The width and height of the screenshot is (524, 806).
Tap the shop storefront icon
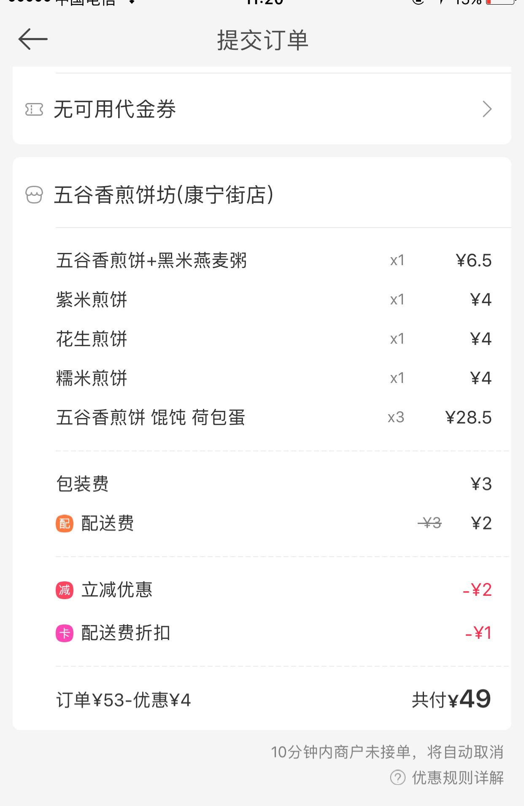(34, 195)
